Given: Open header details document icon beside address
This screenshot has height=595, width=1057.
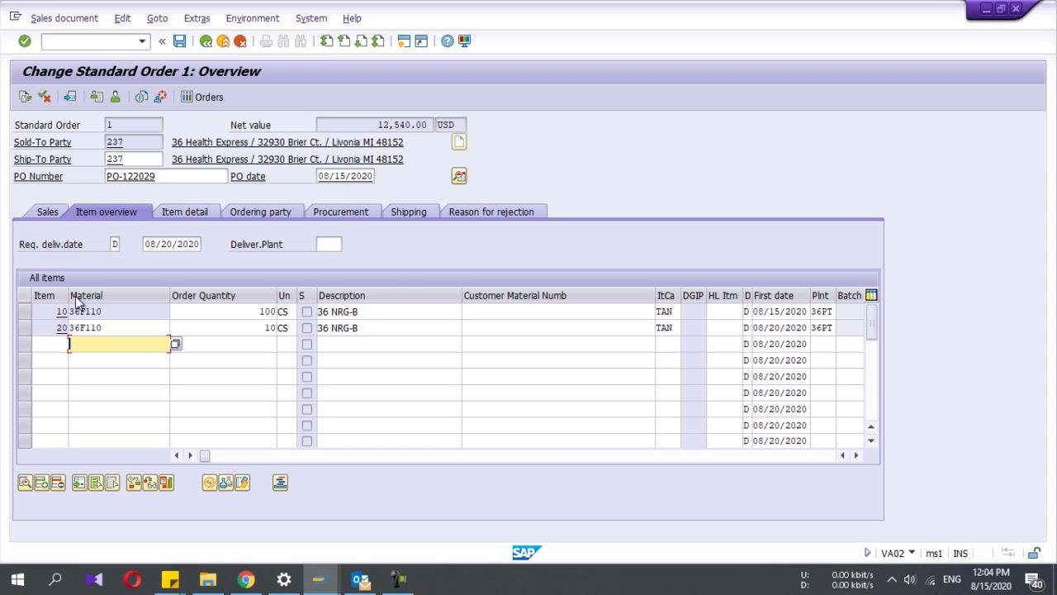Looking at the screenshot, I should tap(459, 142).
